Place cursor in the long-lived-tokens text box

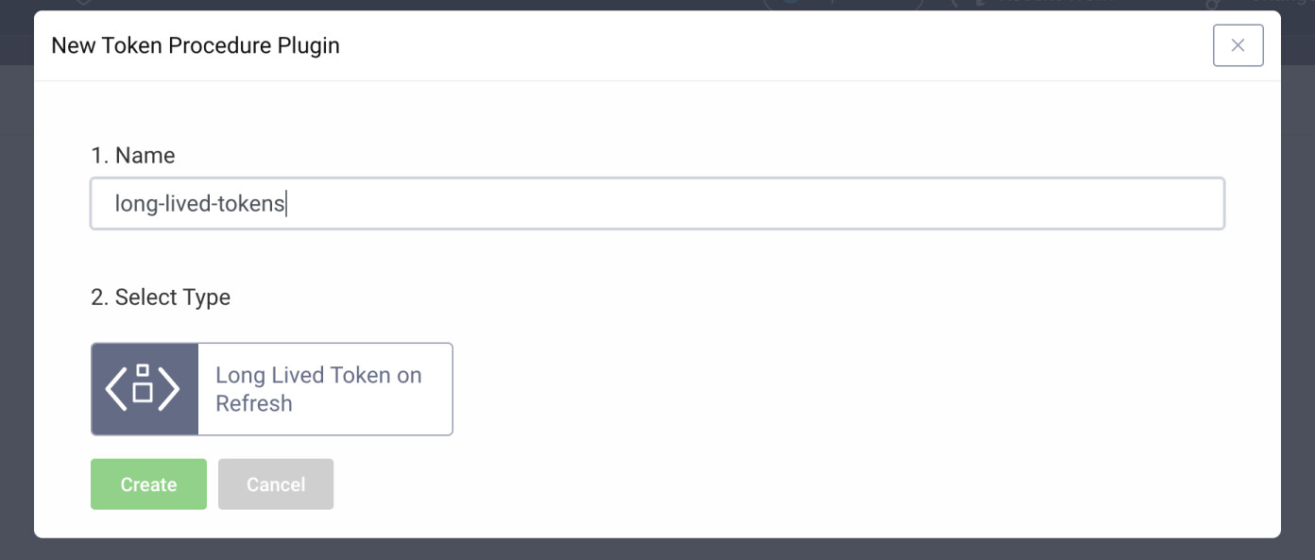tap(657, 202)
